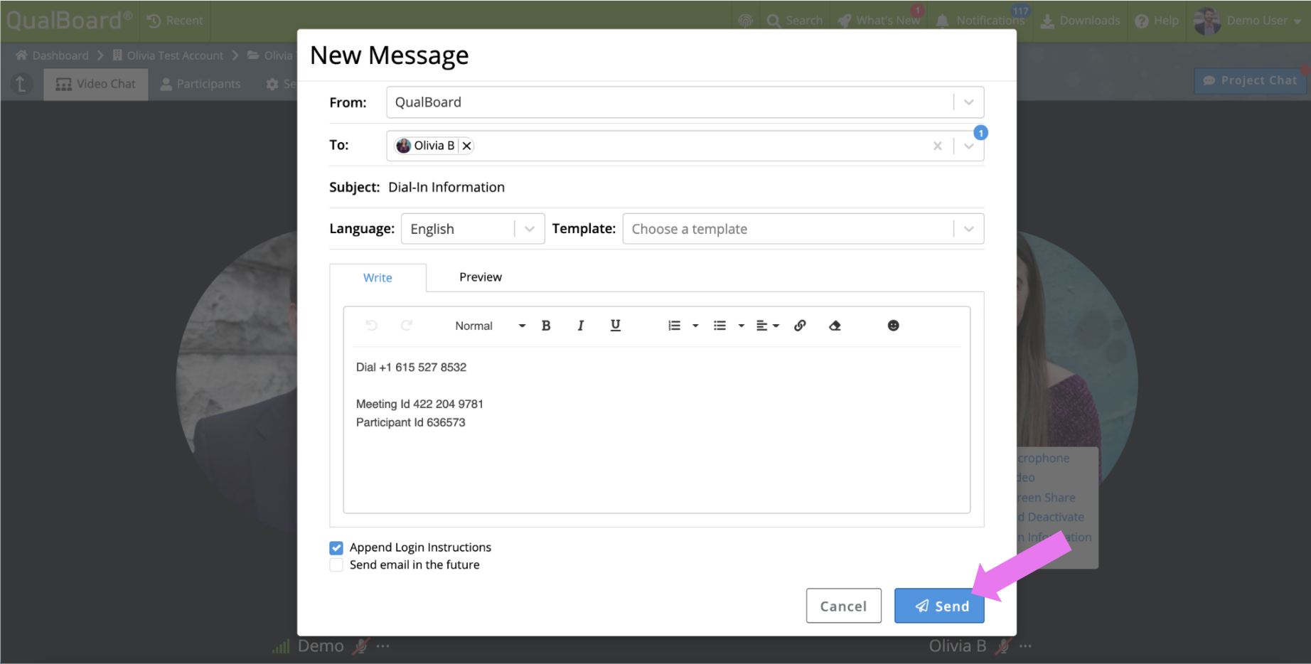Image resolution: width=1311 pixels, height=664 pixels.
Task: Cancel the new message
Action: click(844, 606)
